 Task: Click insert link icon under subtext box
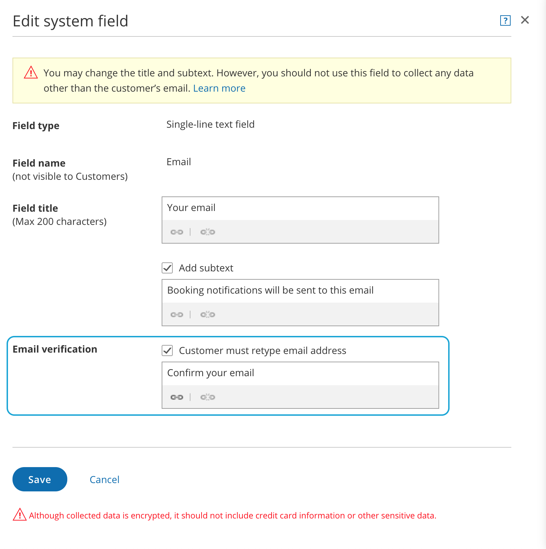pyautogui.click(x=177, y=314)
